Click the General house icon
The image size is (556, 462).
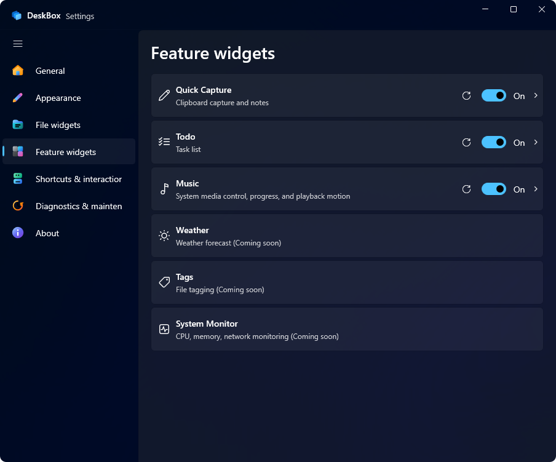point(18,71)
